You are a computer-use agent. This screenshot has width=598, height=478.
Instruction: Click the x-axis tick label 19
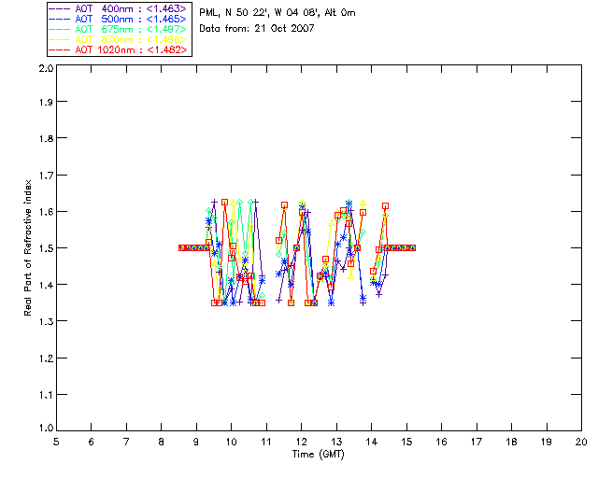[547, 442]
